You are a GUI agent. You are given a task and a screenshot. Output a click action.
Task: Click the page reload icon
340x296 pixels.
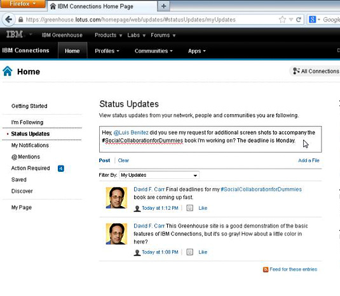coord(299,20)
